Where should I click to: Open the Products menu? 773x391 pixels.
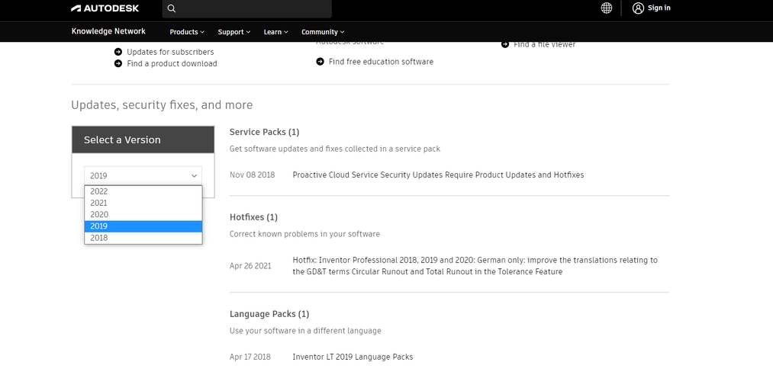[x=187, y=32]
